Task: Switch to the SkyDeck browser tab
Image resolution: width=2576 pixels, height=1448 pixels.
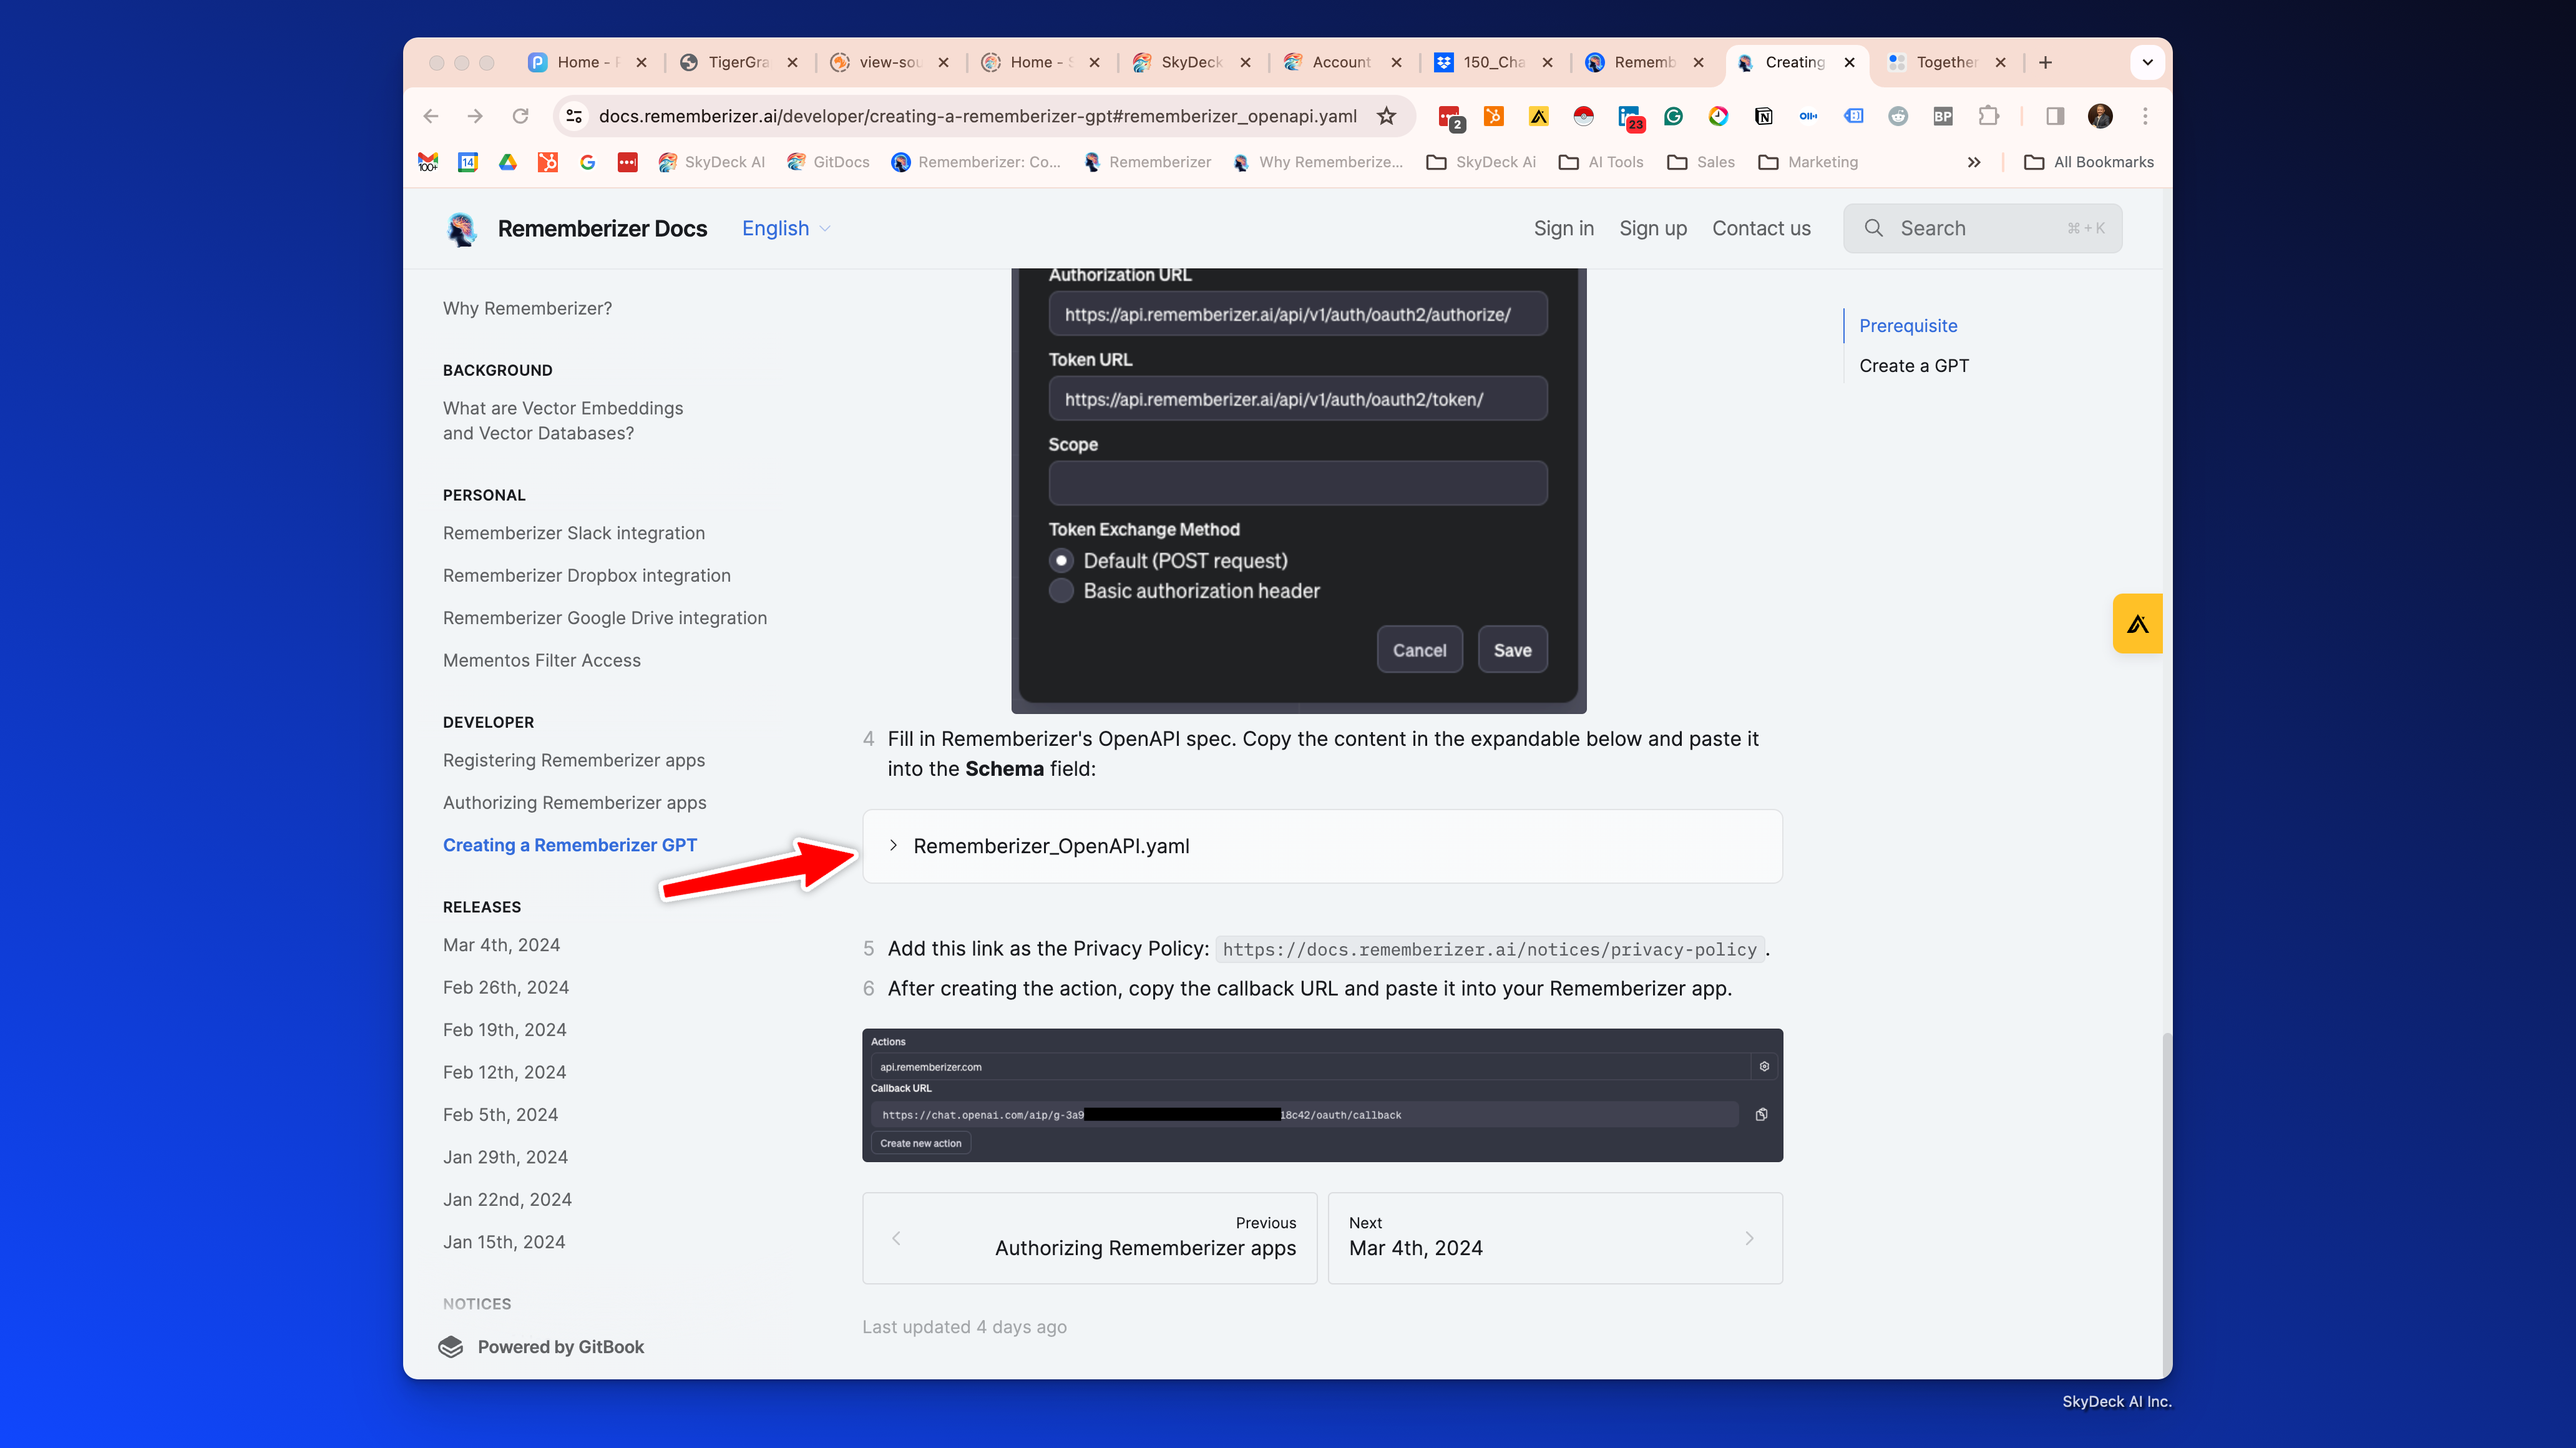Action: 1190,62
